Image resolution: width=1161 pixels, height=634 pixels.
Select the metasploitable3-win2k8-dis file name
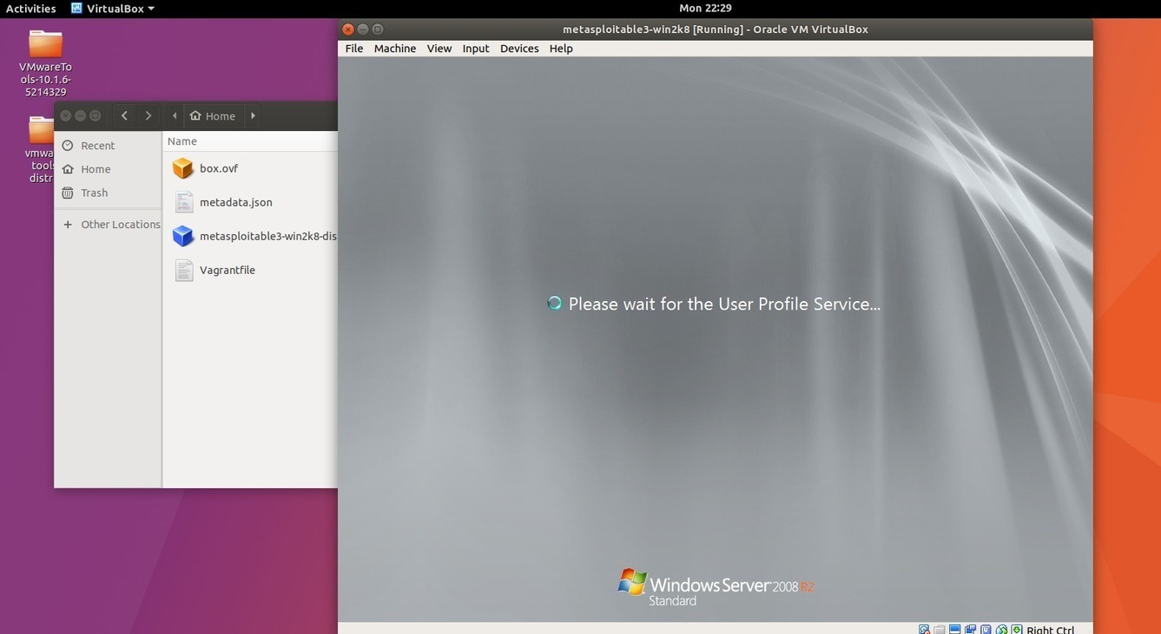tap(267, 236)
